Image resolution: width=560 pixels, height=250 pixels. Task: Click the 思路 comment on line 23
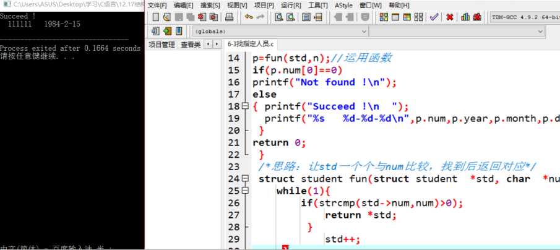[397, 166]
